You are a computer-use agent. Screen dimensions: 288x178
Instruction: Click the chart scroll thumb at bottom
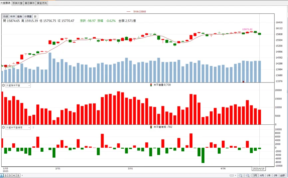pos(232,175)
